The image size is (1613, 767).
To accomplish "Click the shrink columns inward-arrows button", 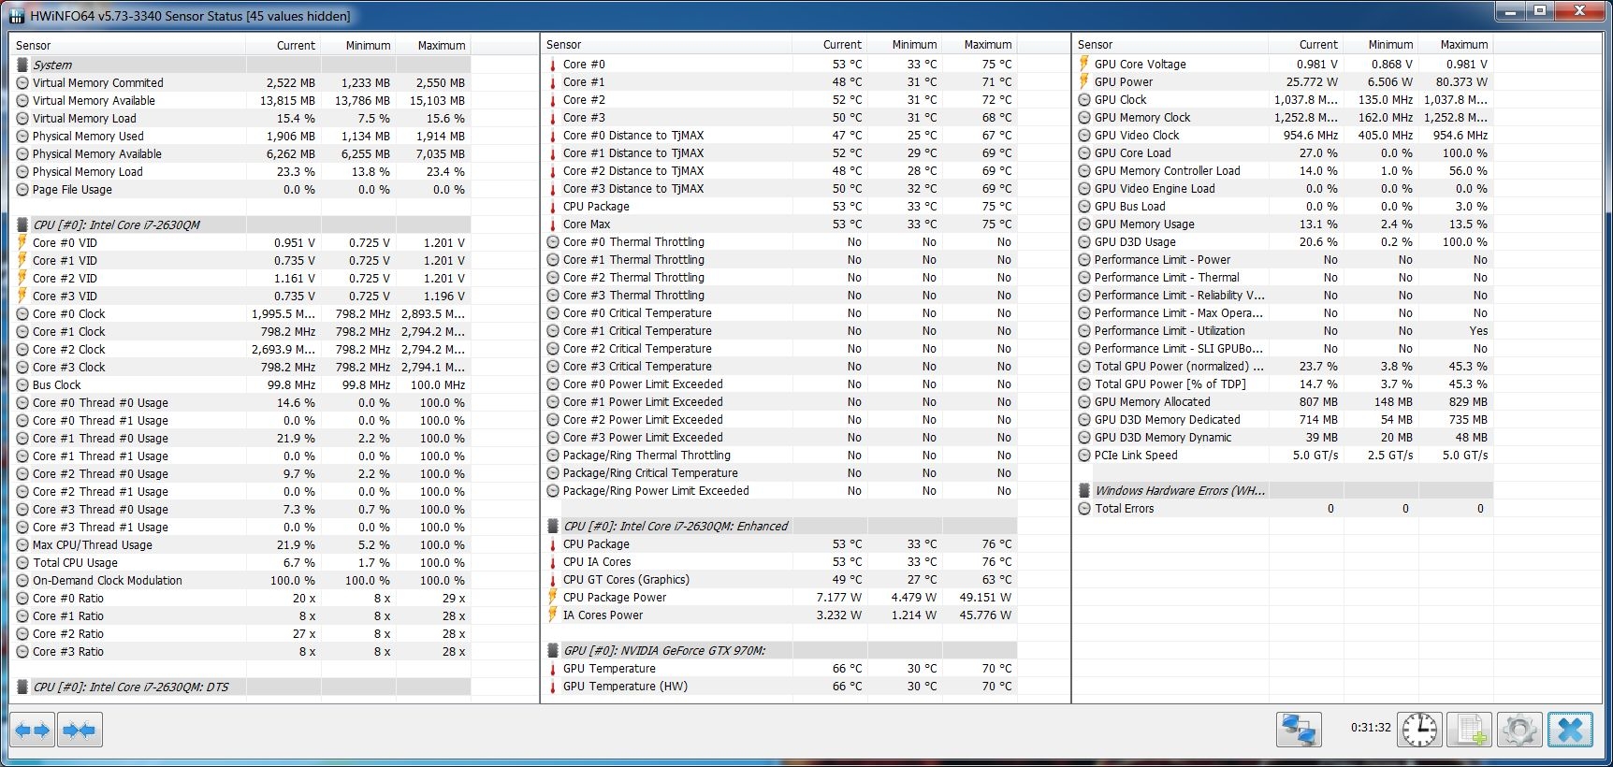I will tap(80, 730).
